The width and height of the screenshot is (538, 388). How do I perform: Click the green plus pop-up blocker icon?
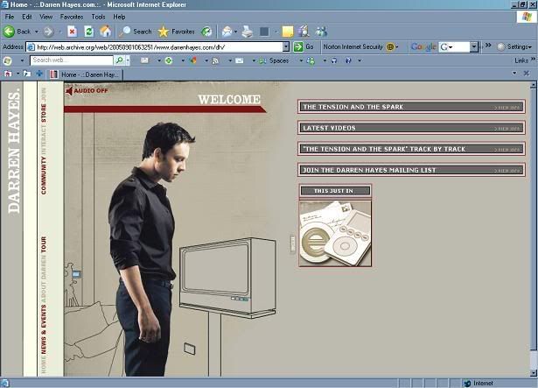169,60
